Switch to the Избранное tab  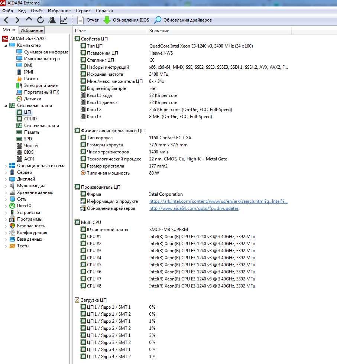pyautogui.click(x=32, y=30)
